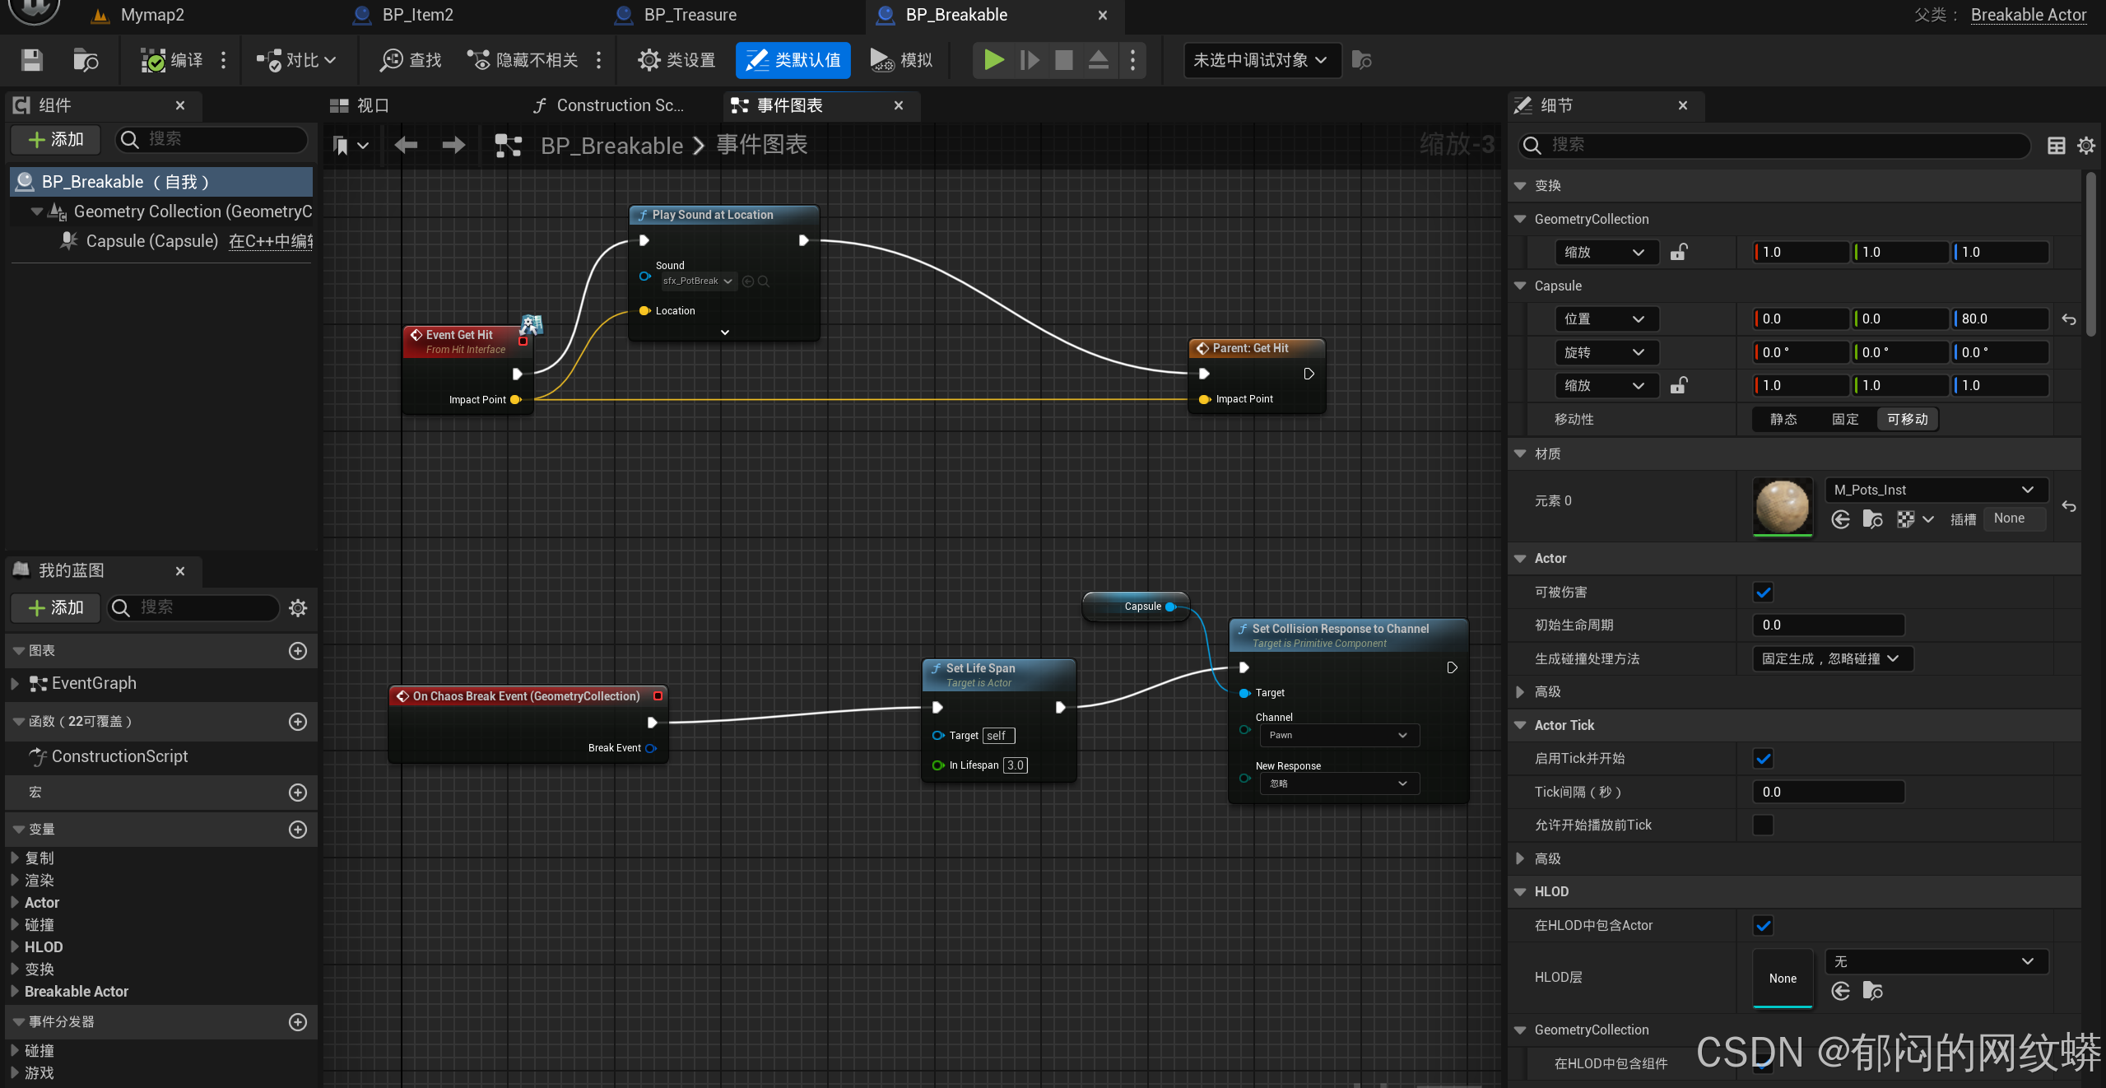Open My Blueprint panel settings gear

(298, 608)
